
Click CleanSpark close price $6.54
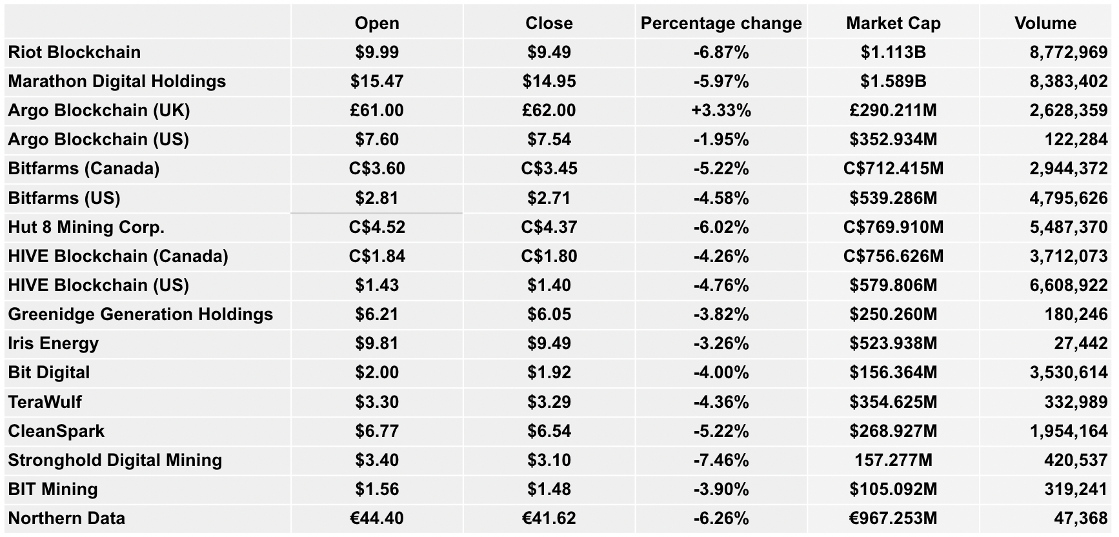point(549,431)
